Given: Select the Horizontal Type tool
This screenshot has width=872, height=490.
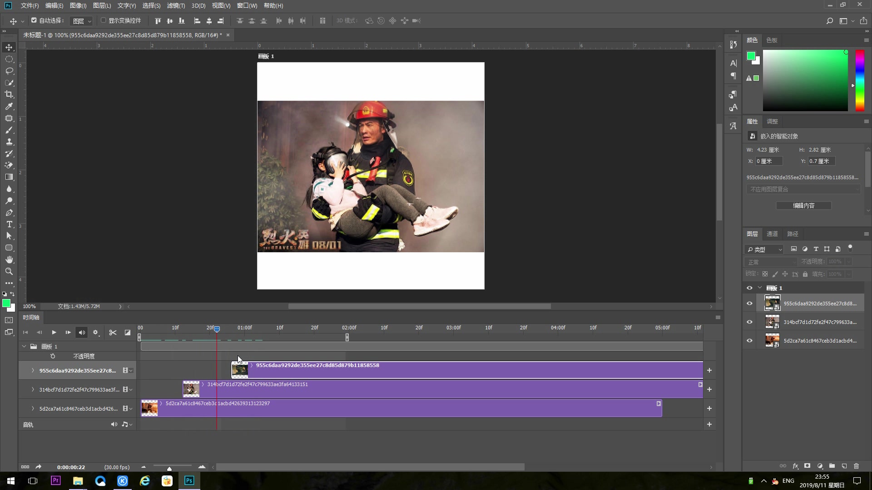Looking at the screenshot, I should coord(9,224).
